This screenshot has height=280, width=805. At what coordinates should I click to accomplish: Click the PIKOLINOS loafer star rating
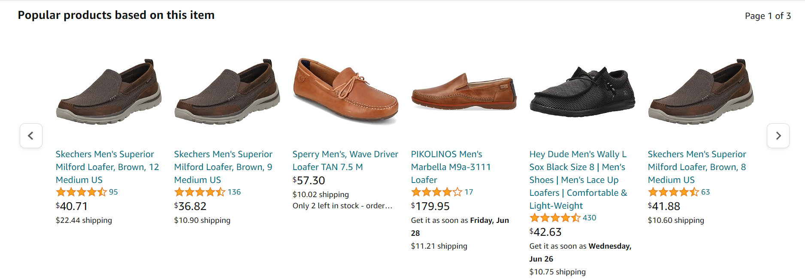(436, 192)
